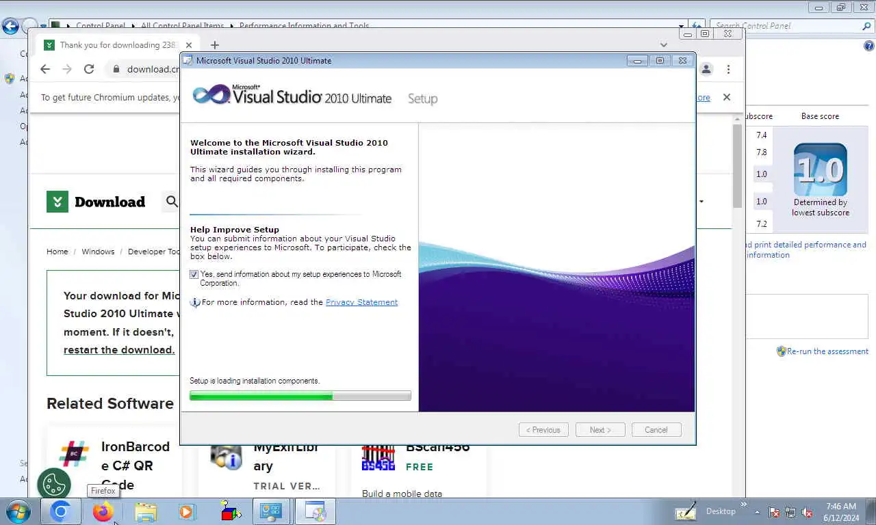The image size is (876, 525).
Task: Close the 'Thank you for downloading' tab
Action: click(189, 45)
